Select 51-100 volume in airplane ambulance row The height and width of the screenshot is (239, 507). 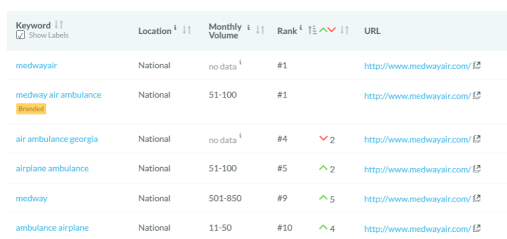click(223, 168)
